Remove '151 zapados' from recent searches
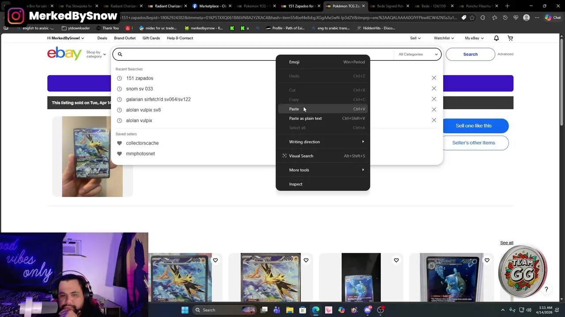Screen dimensions: 565x317 pyautogui.click(x=434, y=78)
